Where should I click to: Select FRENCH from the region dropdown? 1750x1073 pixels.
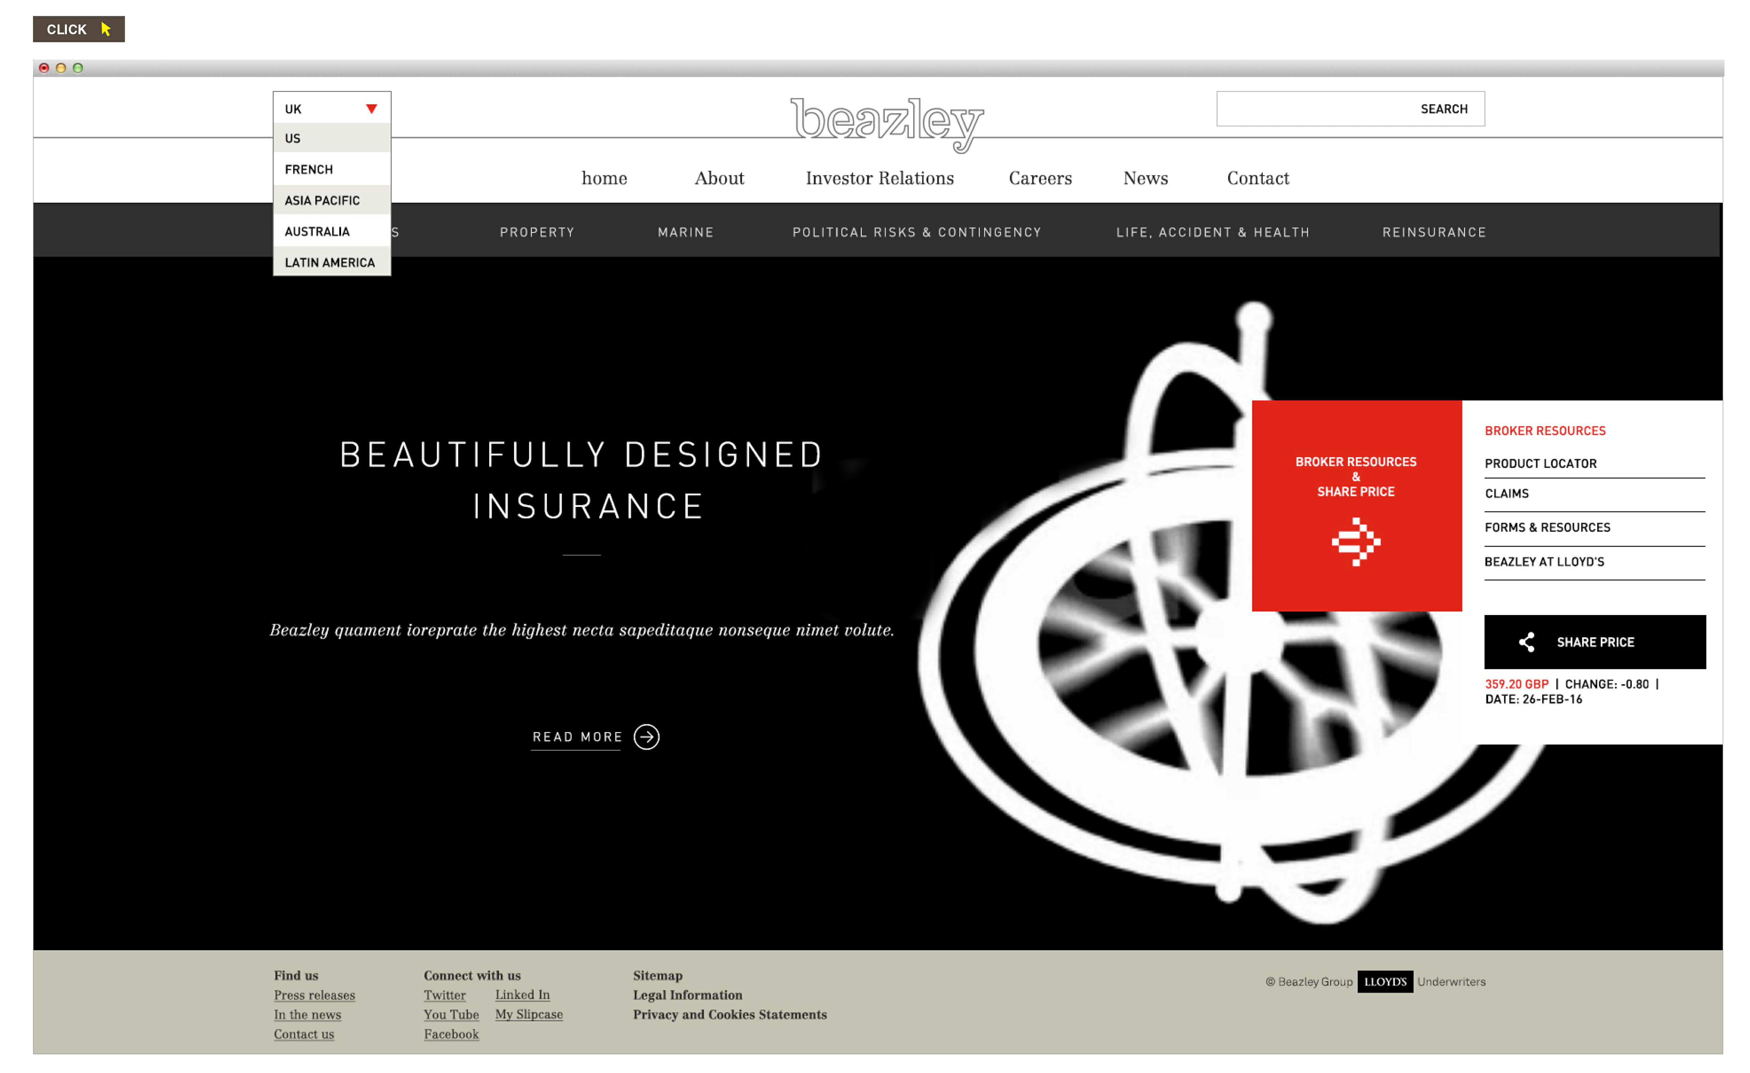tap(332, 169)
